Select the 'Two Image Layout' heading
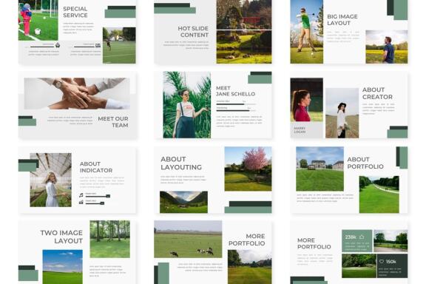 tap(61, 237)
